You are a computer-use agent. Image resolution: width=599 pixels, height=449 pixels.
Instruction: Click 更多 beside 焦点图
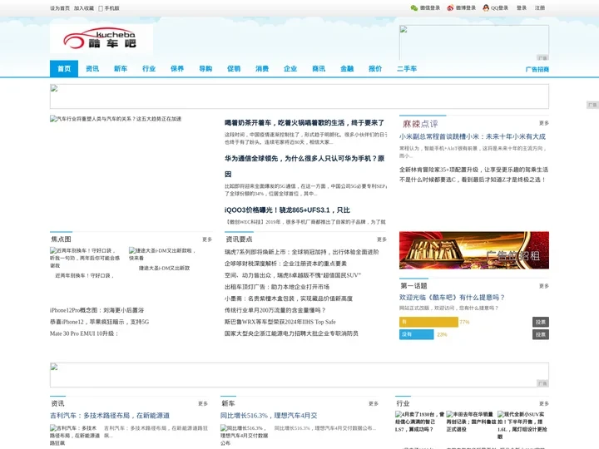pyautogui.click(x=207, y=239)
